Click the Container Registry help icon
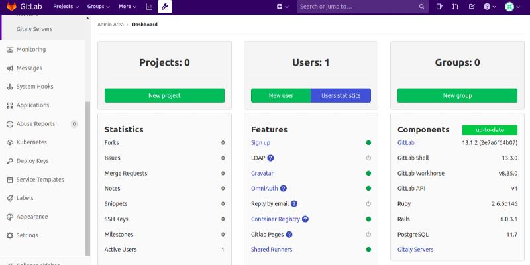The image size is (530, 265). (305, 219)
